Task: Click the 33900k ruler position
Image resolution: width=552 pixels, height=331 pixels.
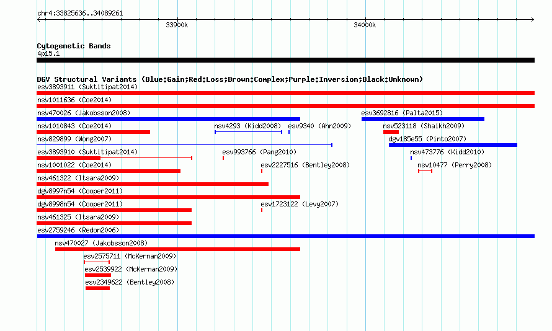Action: pos(177,25)
